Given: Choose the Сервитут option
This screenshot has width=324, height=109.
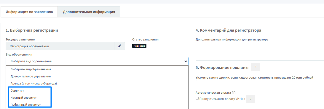Looking at the screenshot, I should [97, 90].
